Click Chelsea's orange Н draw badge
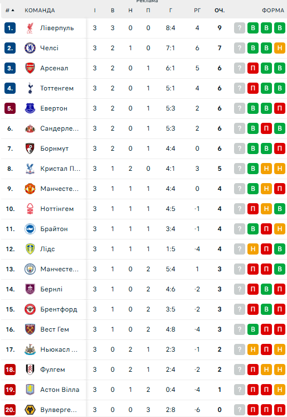Image resolution: width=287 pixels, height=417 pixels. [x=280, y=48]
